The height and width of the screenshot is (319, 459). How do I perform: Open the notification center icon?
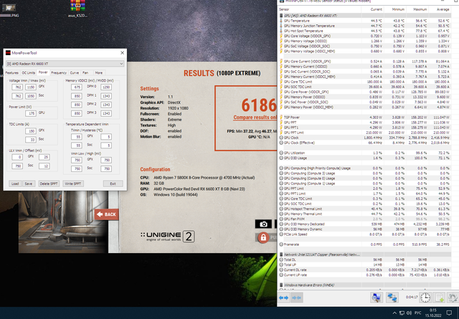[449, 313]
